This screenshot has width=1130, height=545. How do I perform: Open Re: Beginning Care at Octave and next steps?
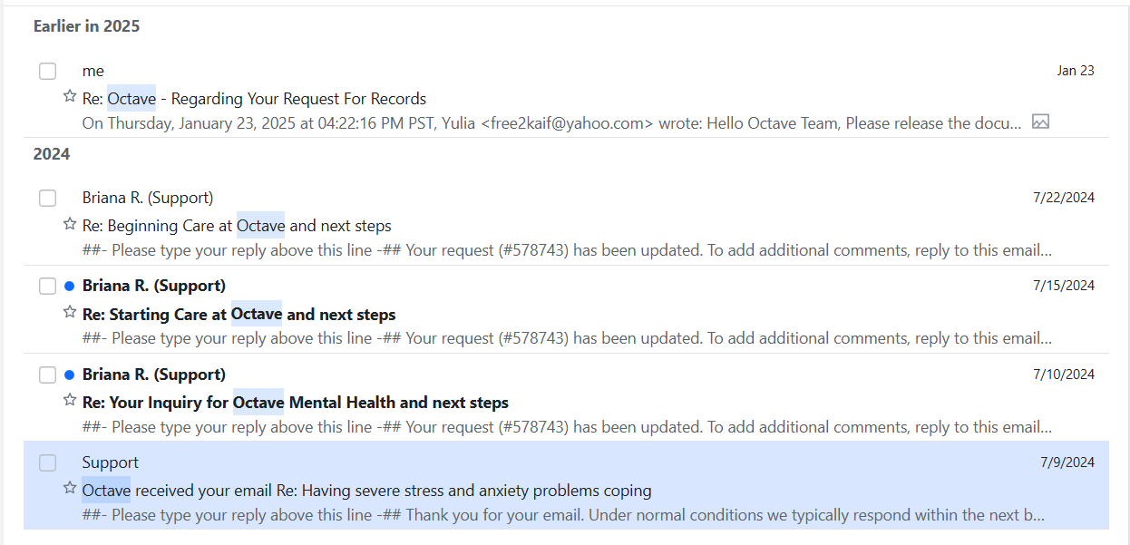coord(237,225)
